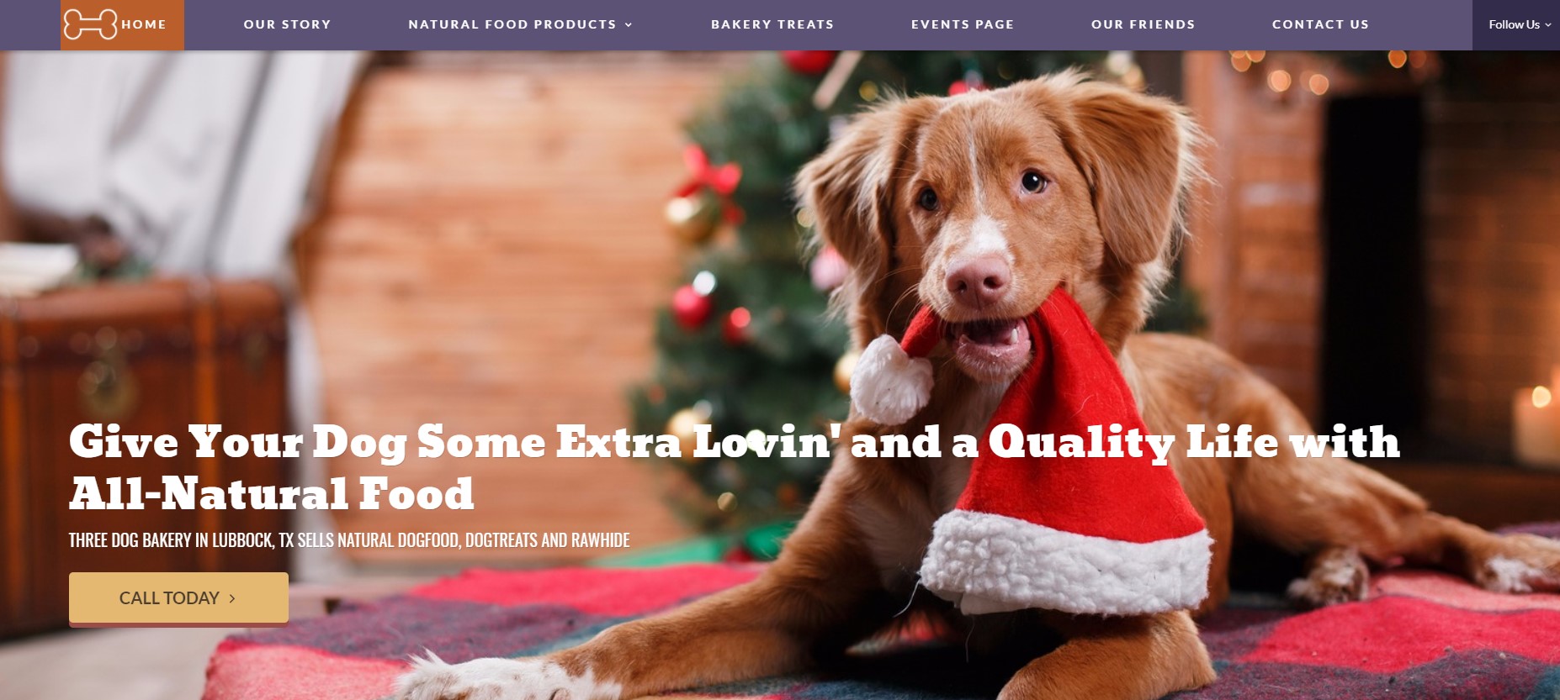
Task: Expand the Natural Food Products chevron arrow
Action: coord(628,25)
